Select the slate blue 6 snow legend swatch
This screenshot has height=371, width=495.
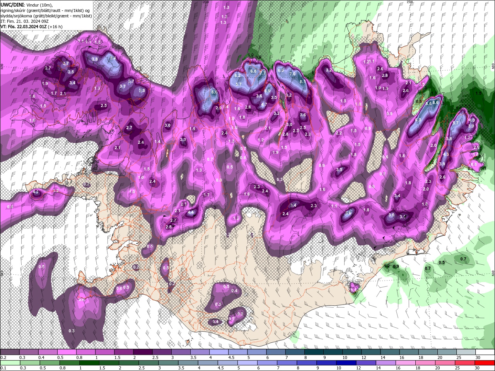point(276,352)
